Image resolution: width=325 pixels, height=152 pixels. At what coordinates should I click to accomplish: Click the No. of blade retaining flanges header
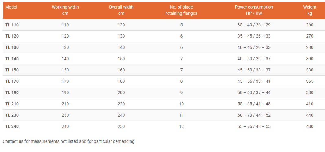(x=181, y=10)
